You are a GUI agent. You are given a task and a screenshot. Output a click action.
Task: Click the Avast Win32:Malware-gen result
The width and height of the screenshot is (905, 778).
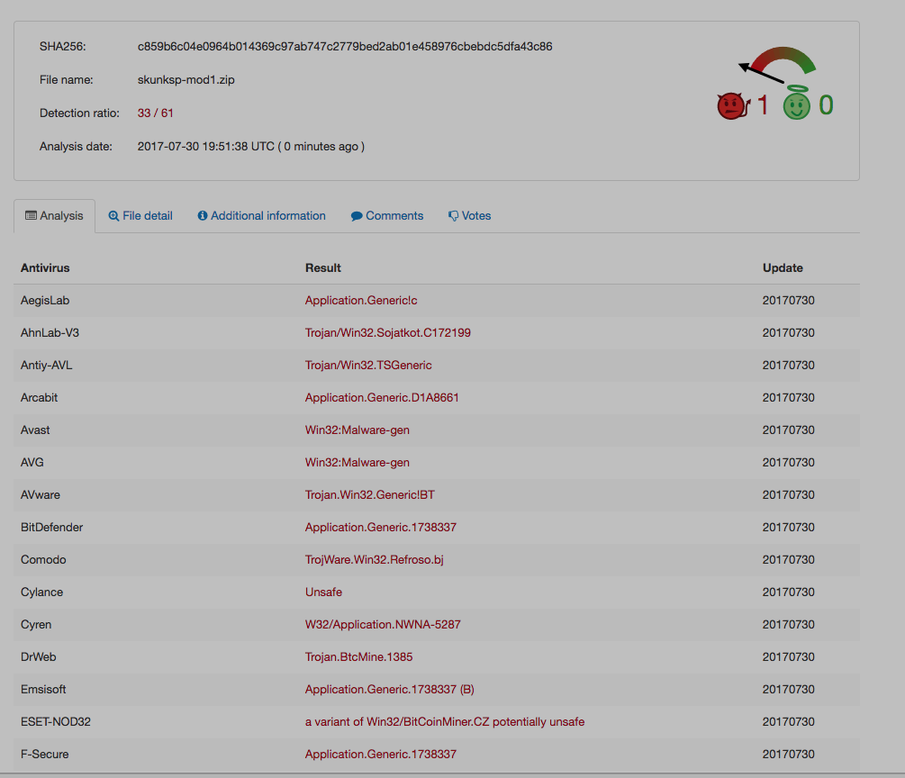[357, 430]
